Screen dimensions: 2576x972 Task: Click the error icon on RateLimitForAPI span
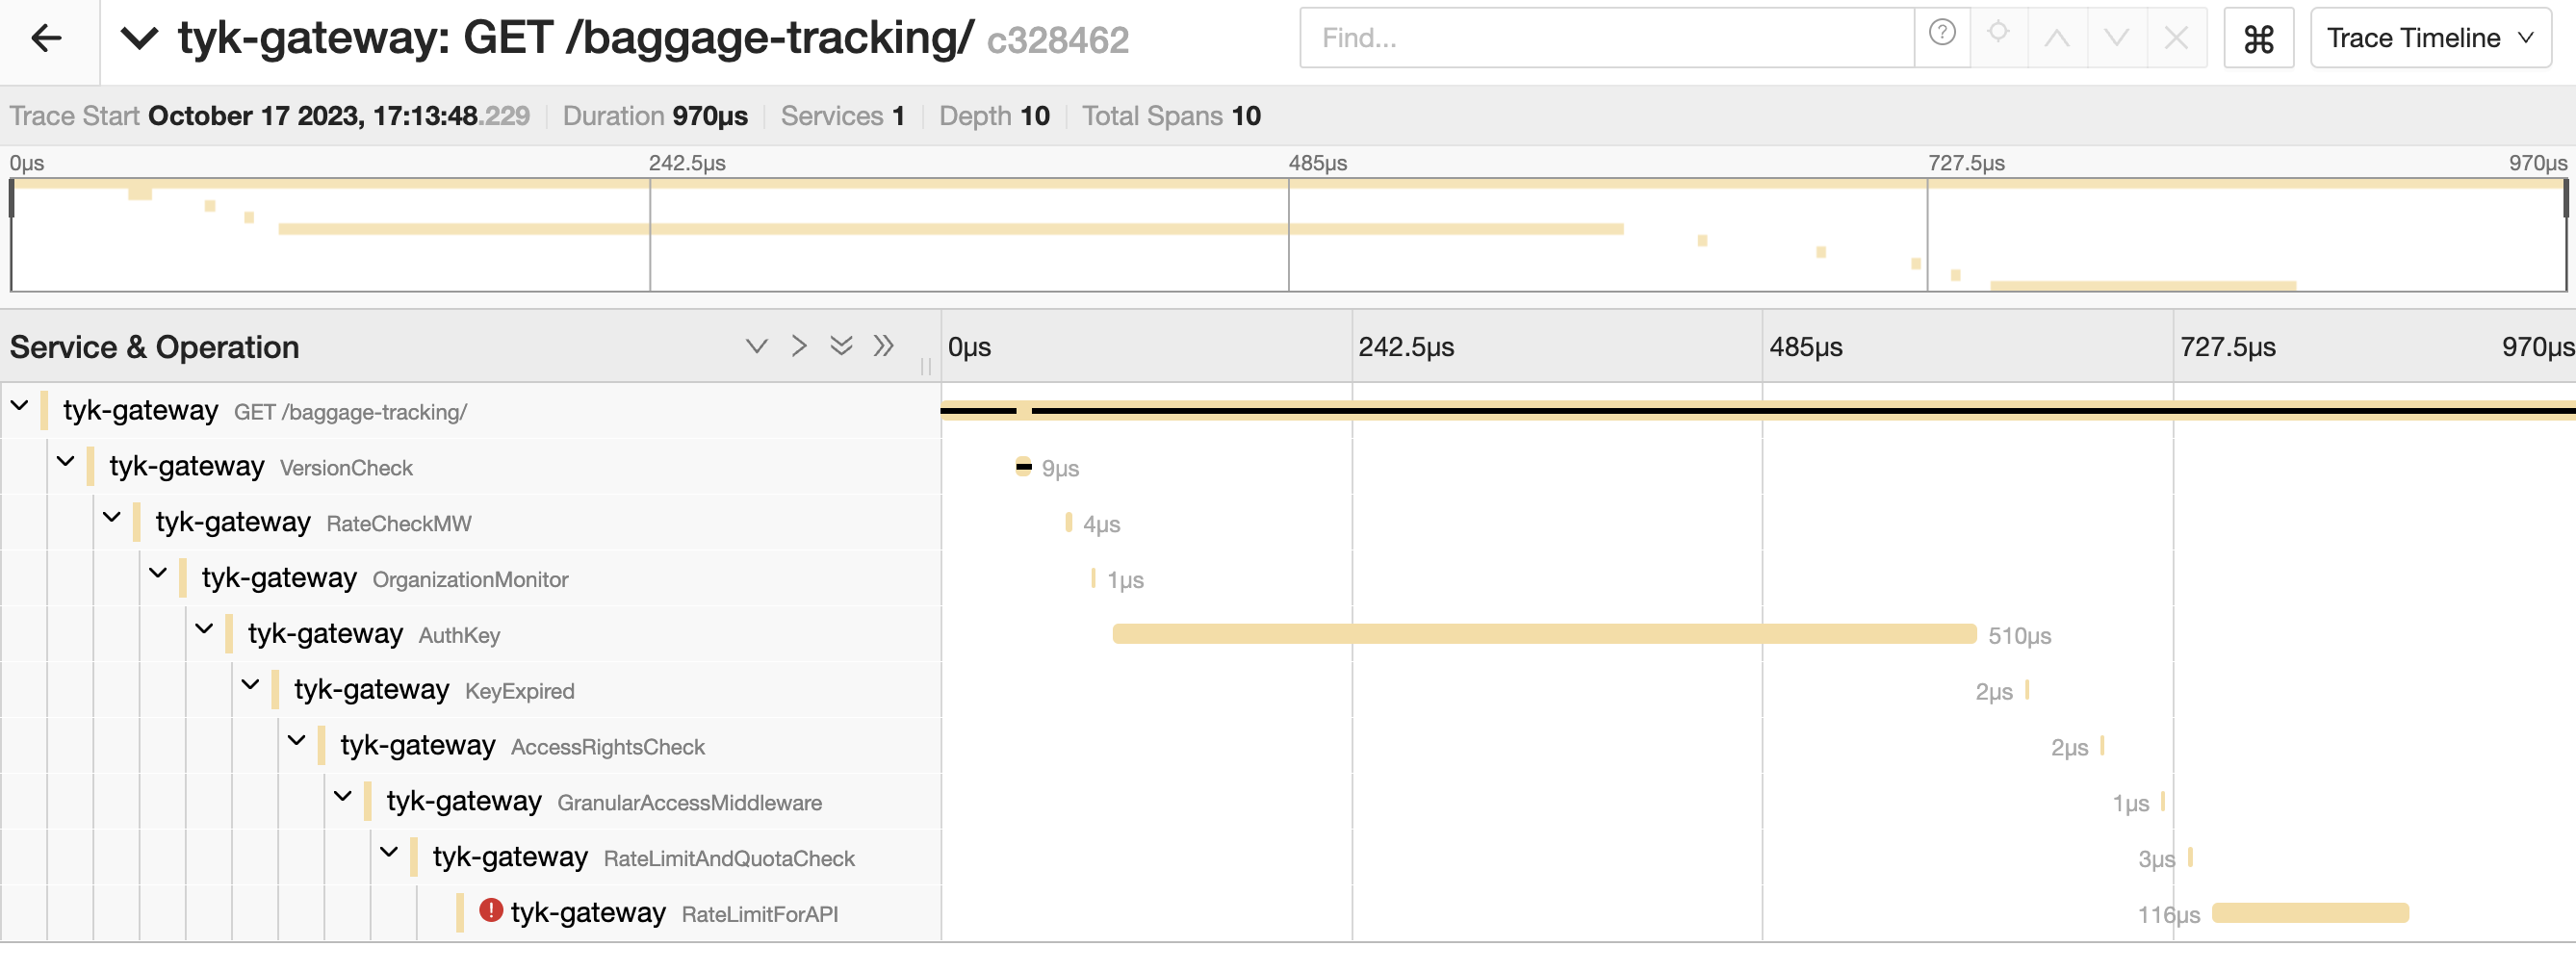click(x=490, y=912)
